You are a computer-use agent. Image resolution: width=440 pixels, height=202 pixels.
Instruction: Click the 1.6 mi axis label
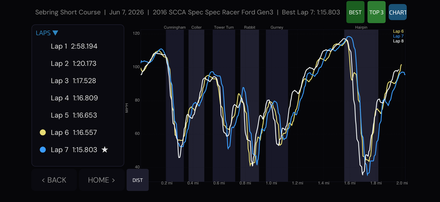[350, 183]
